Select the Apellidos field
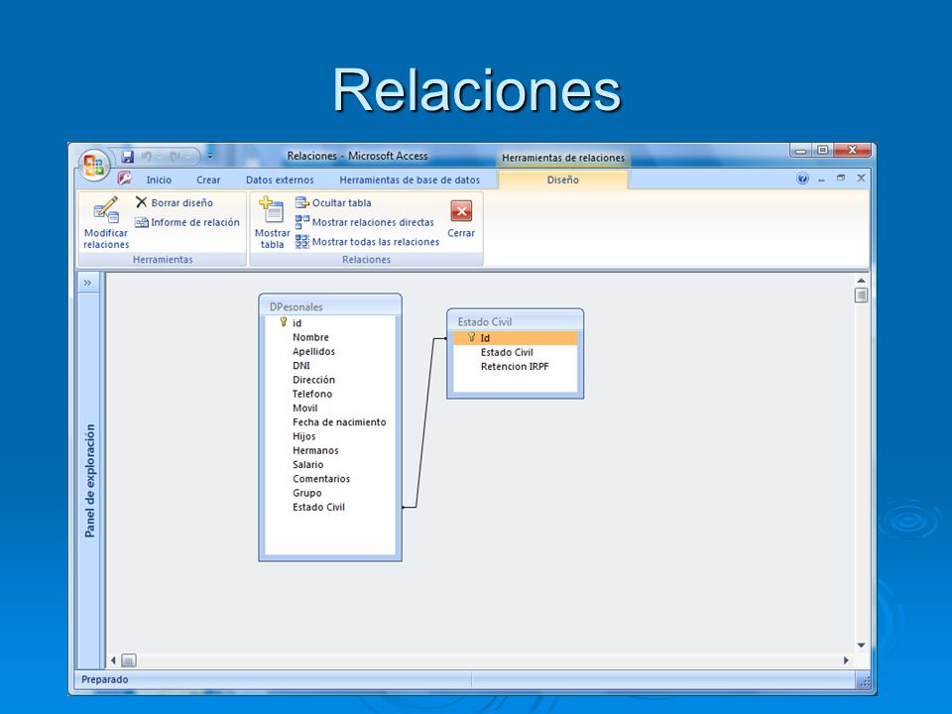Viewport: 952px width, 714px height. [x=331, y=351]
